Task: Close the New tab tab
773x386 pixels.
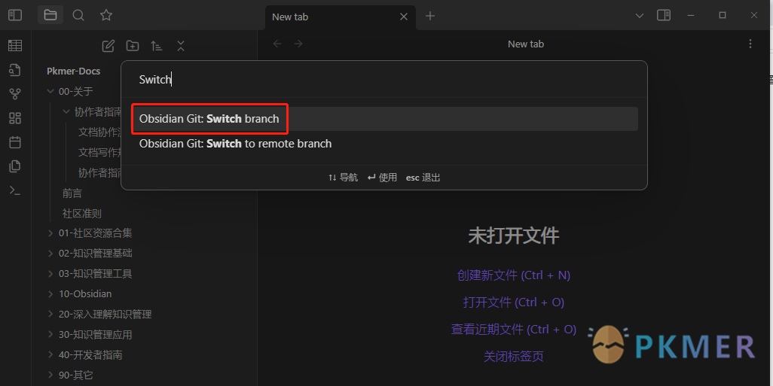Action: pos(403,17)
